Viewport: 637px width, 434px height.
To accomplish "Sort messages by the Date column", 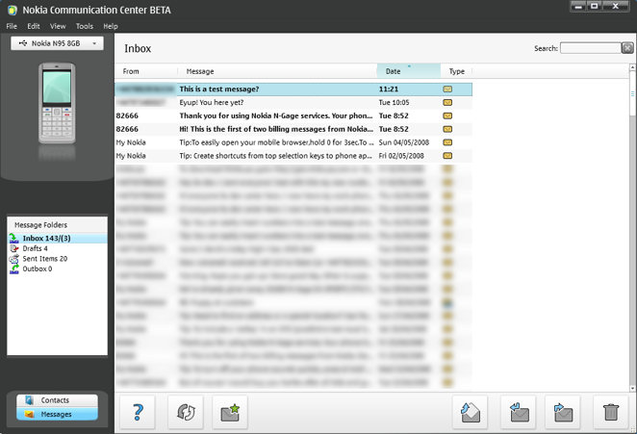I will click(408, 71).
